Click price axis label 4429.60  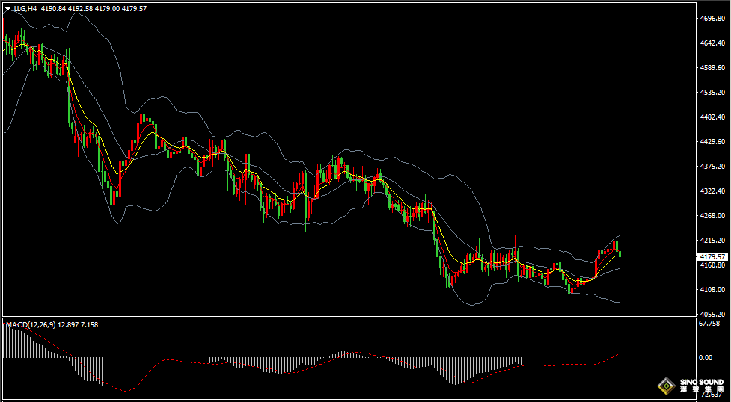(x=712, y=141)
